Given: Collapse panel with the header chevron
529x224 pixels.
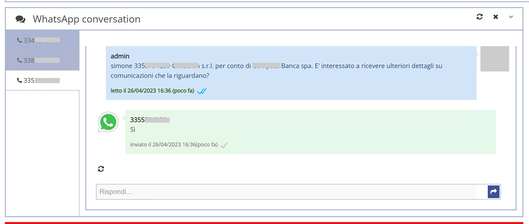Looking at the screenshot, I should [511, 17].
